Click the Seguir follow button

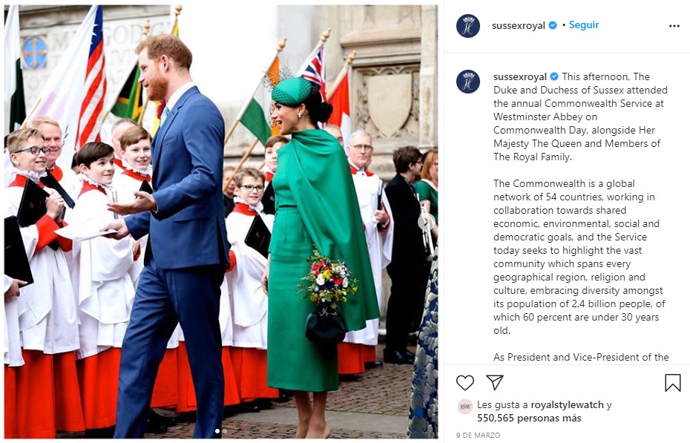[x=583, y=25]
